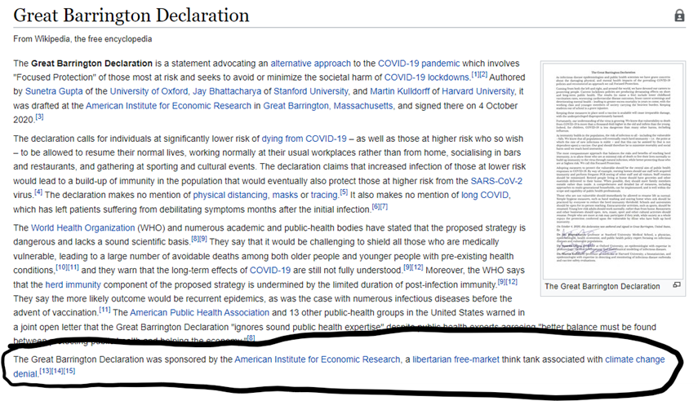
Task: Click the enlarge icon beside thumbnail caption
Action: 677,284
